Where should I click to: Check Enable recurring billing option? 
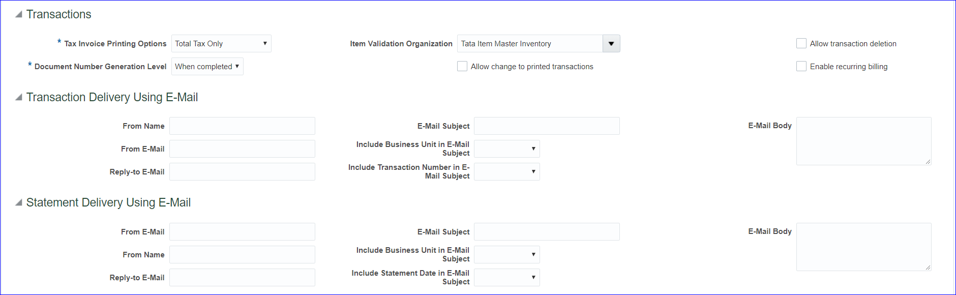point(801,67)
